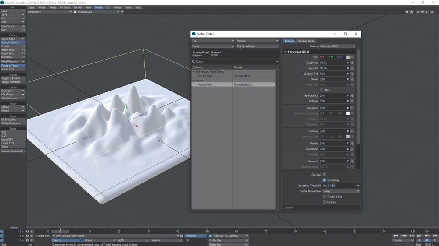Click the E envelope button for Color
Image resolution: width=439 pixels, height=246 pixels.
pyautogui.click(x=352, y=57)
